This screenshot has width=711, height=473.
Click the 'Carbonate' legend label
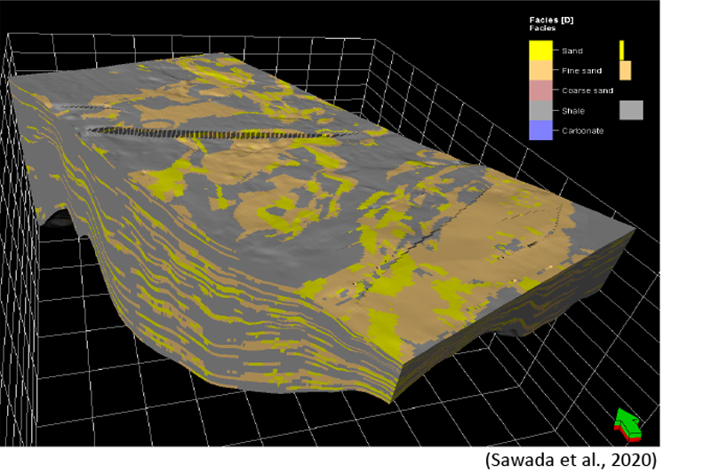click(x=583, y=130)
